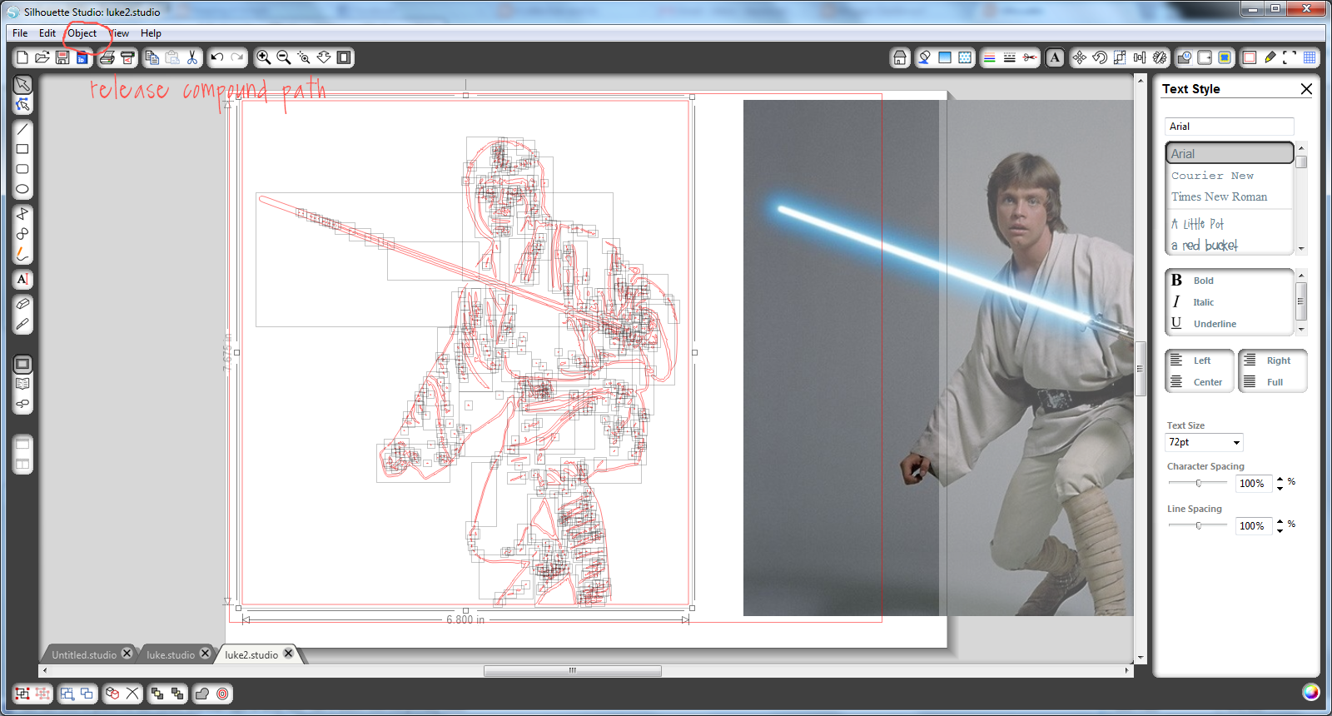Screen dimensions: 1332x716
Task: Open the Cut Style scissors window
Action: [x=1030, y=57]
